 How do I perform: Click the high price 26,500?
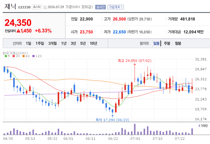tap(119, 19)
